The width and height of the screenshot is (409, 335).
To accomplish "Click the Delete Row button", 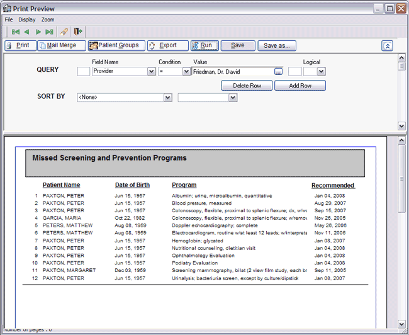I will (x=247, y=86).
